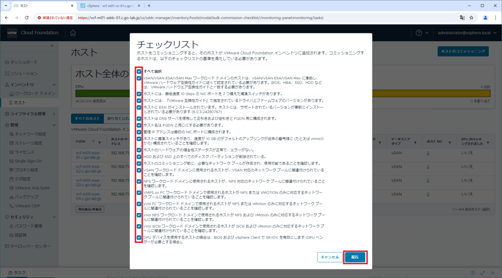Open パスワード管理 in the sidebar

(28, 226)
